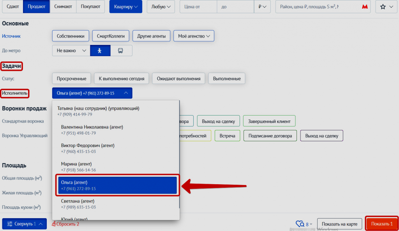
Task: Collapse the Исполнитель dropdown showing Ольга
Action: (92, 93)
